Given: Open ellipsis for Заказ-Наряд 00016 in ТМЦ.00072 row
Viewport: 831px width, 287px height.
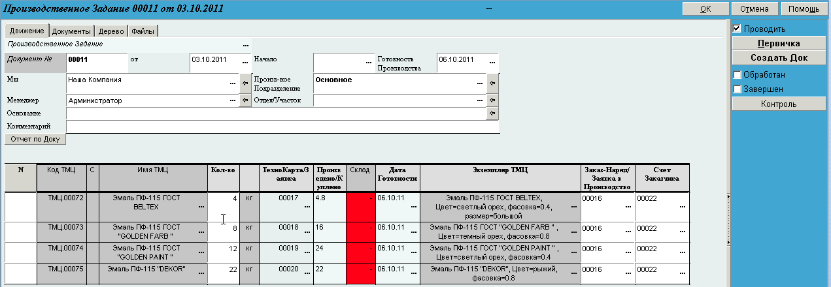Looking at the screenshot, I should (x=628, y=206).
